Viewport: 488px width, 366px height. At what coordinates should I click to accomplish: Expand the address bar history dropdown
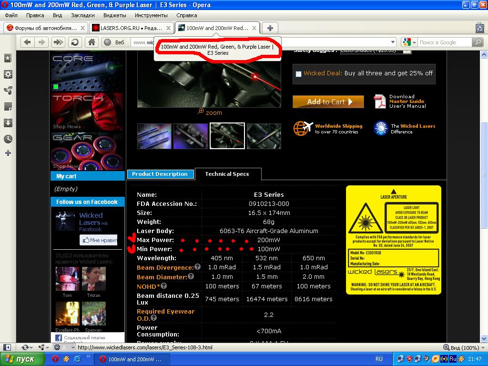[x=393, y=42]
